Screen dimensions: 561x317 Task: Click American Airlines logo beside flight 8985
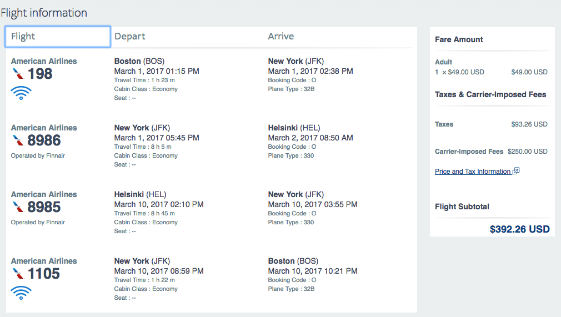point(18,207)
